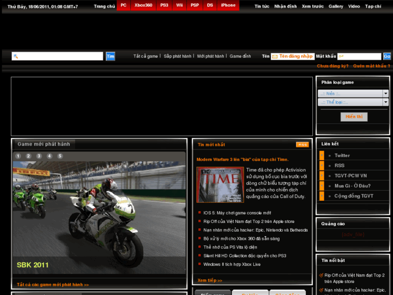Open the Gallery menu item

coord(336,6)
